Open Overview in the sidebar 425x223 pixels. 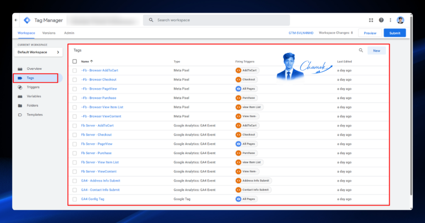[34, 69]
